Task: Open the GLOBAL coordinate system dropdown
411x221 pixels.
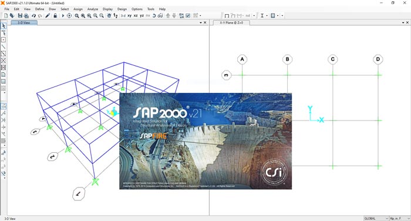Action: pyautogui.click(x=376, y=219)
